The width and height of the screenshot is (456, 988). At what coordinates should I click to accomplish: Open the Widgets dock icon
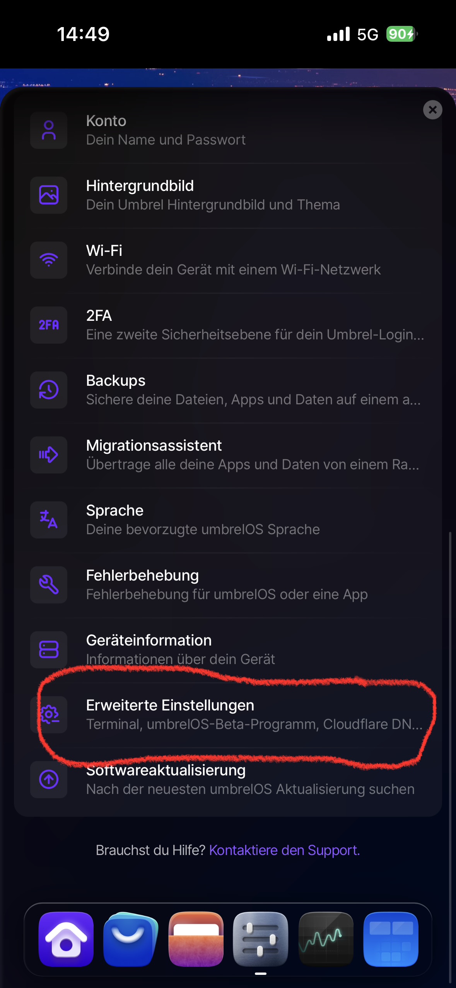pos(391,939)
